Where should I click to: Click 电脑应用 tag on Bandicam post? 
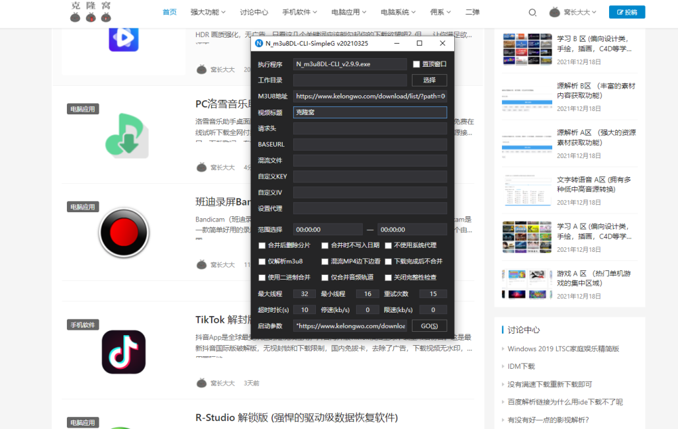coord(83,207)
